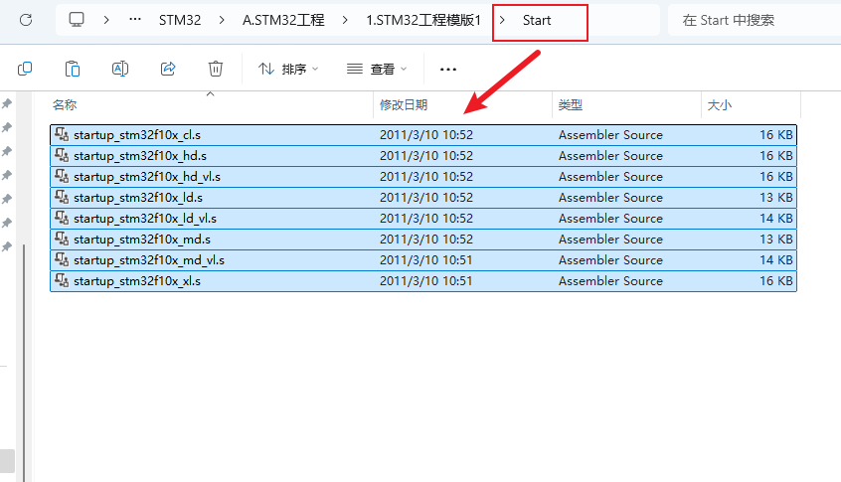Click the Rename toolbar icon

[120, 69]
